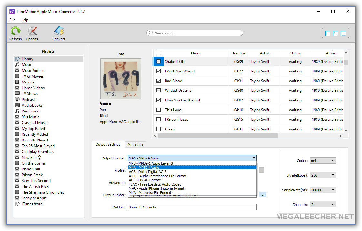Screen dimensions: 362x231
Task: Sort songs by the Duration column header
Action: [x=238, y=53]
